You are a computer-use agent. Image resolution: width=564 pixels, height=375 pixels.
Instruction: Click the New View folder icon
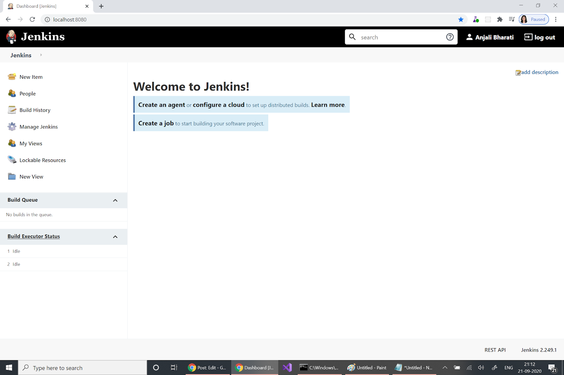[12, 177]
